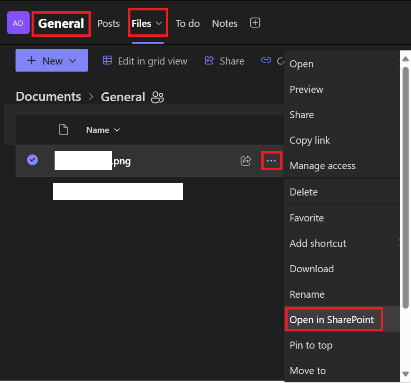Open the ellipsis more options icon

[x=272, y=161]
